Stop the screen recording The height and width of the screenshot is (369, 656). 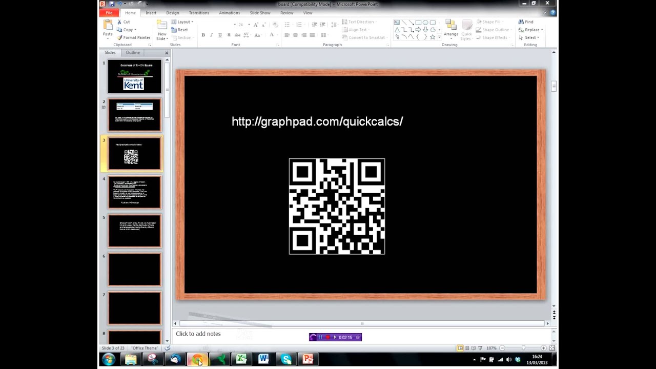pos(328,337)
